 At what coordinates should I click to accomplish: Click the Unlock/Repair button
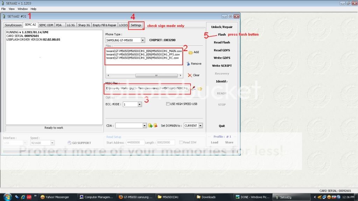[222, 27]
